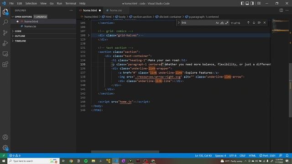292x164 pixels.
Task: Open the Run menu
Action: [59, 3]
